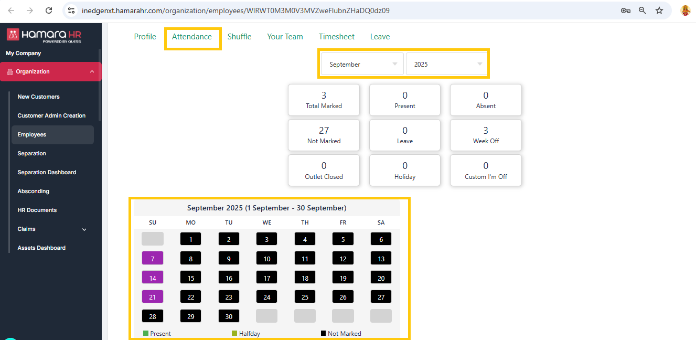Click the WE weekday column header
The image size is (696, 340).
tap(267, 222)
